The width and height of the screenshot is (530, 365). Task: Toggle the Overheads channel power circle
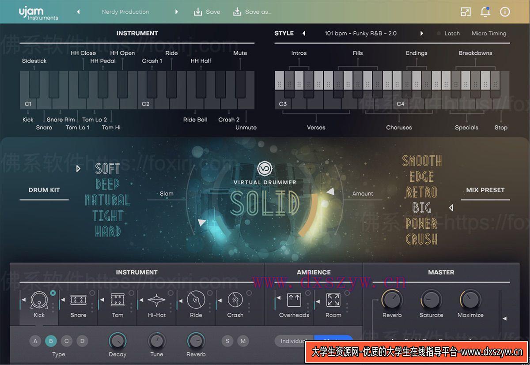click(x=308, y=293)
